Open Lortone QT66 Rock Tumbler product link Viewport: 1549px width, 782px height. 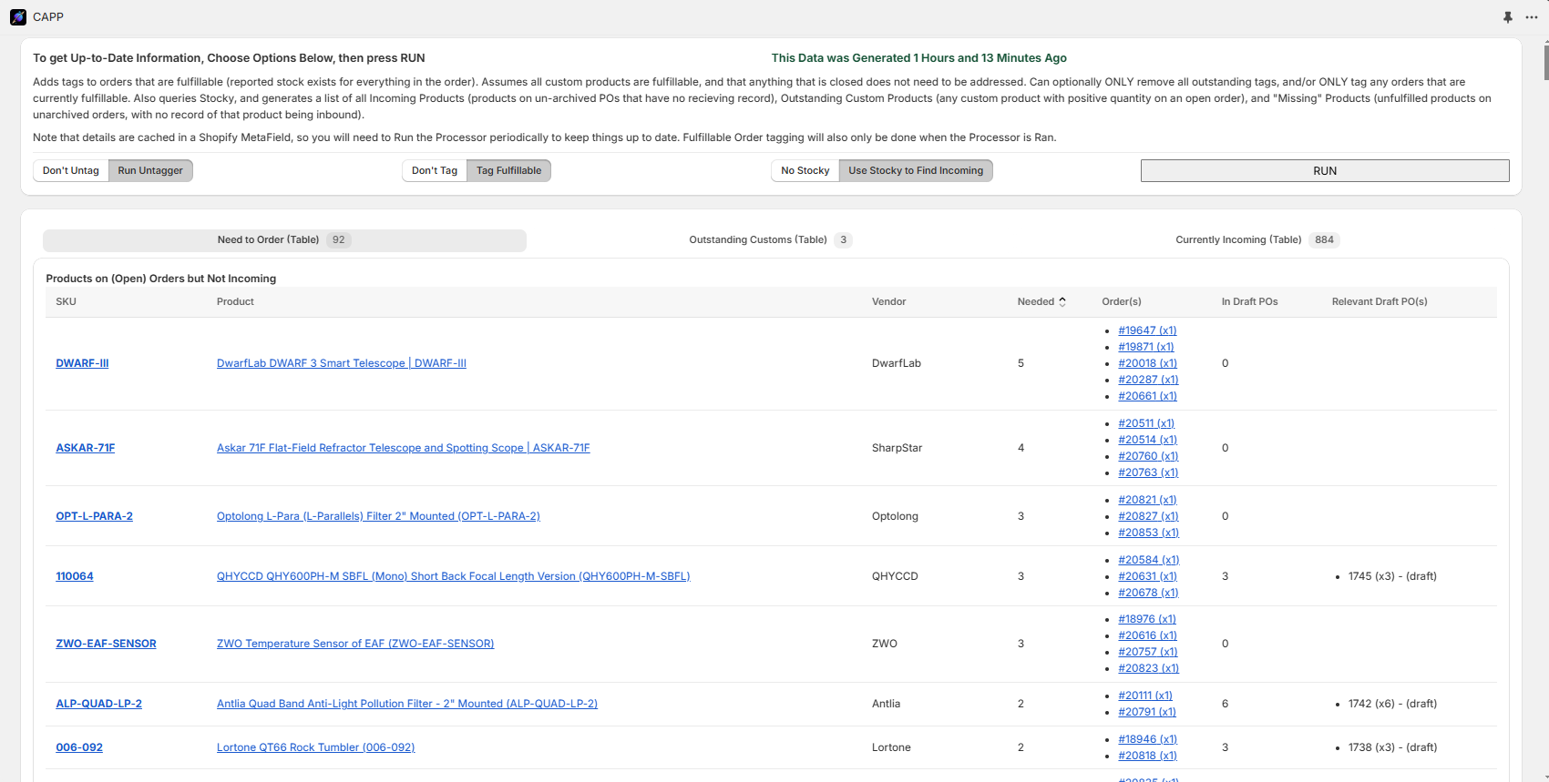tap(316, 747)
